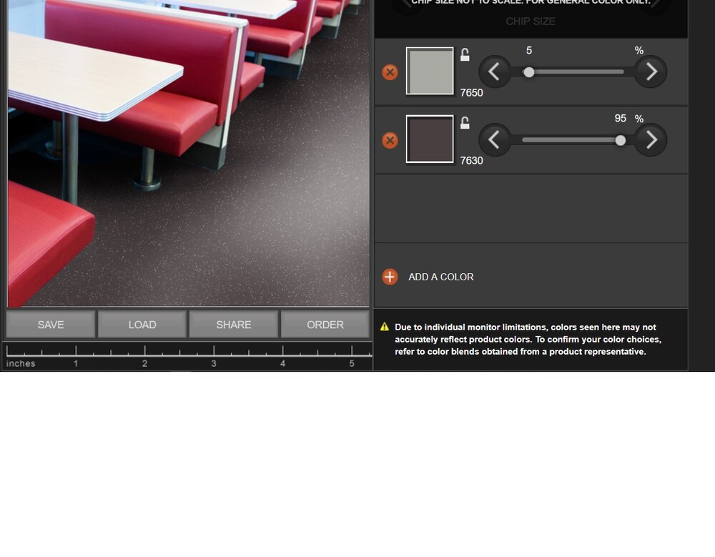715x557 pixels.
Task: Toggle the lock icon for color 7630
Action: (x=465, y=123)
